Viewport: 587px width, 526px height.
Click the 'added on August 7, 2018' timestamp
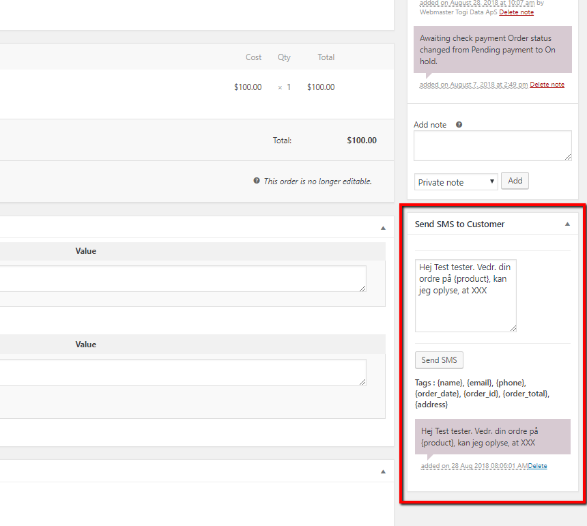[x=474, y=85]
